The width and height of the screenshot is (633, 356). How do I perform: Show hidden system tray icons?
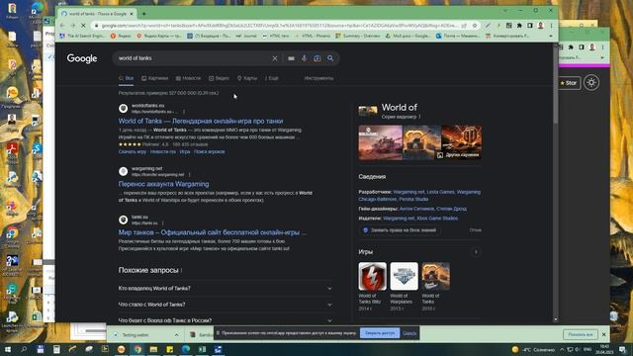(x=562, y=349)
